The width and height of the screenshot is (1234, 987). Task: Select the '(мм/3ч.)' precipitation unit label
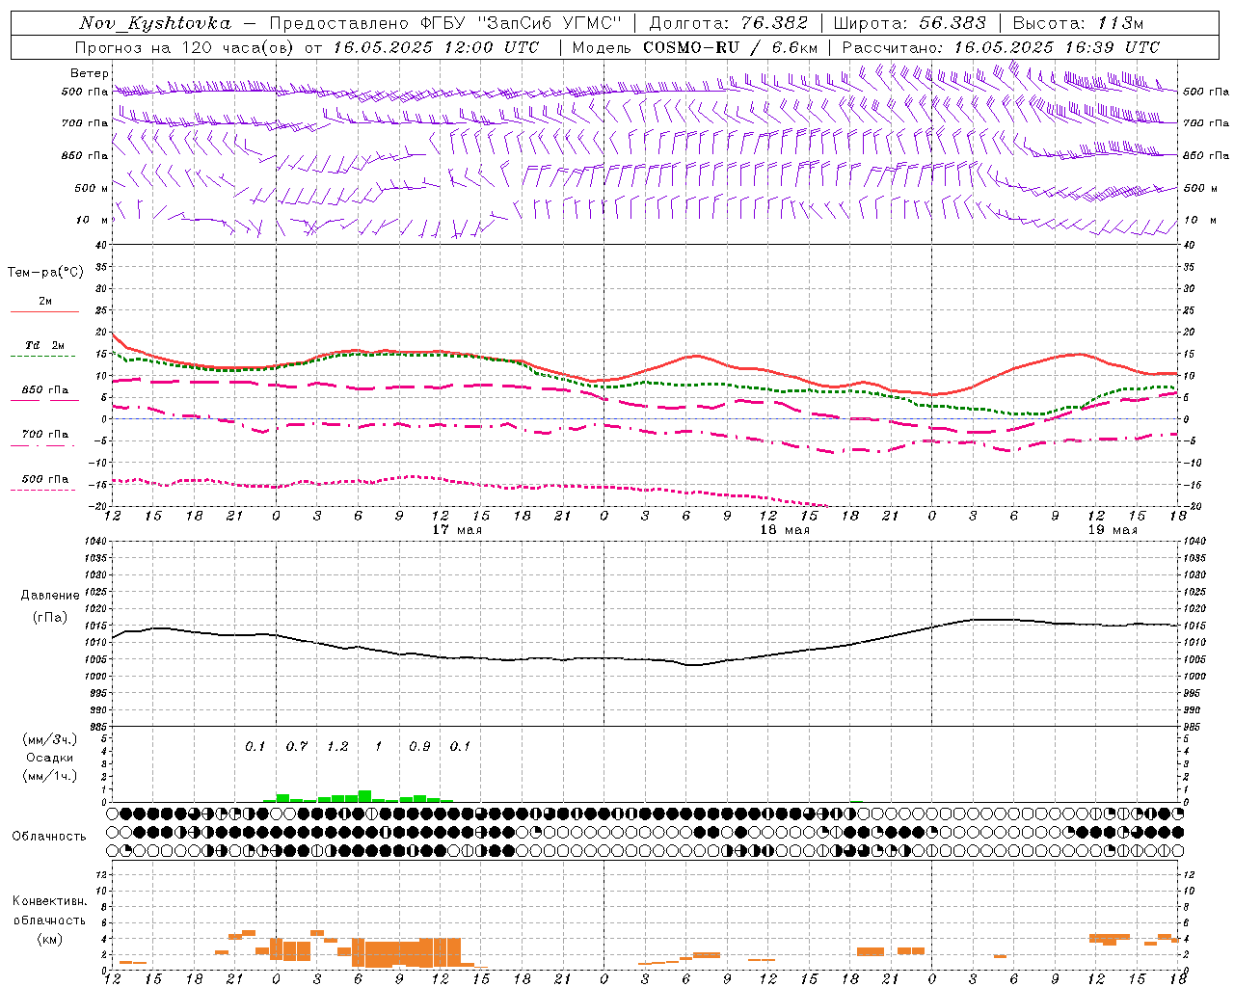tap(50, 739)
